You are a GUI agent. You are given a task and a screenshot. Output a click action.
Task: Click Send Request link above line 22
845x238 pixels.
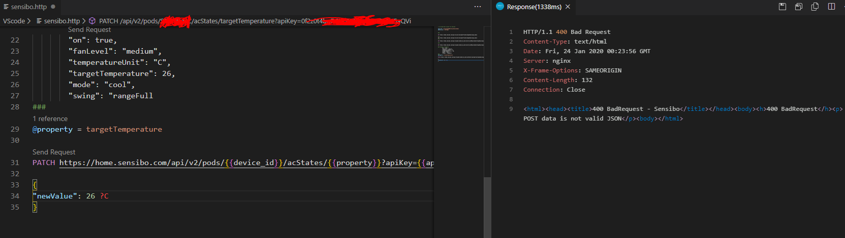[x=89, y=30]
